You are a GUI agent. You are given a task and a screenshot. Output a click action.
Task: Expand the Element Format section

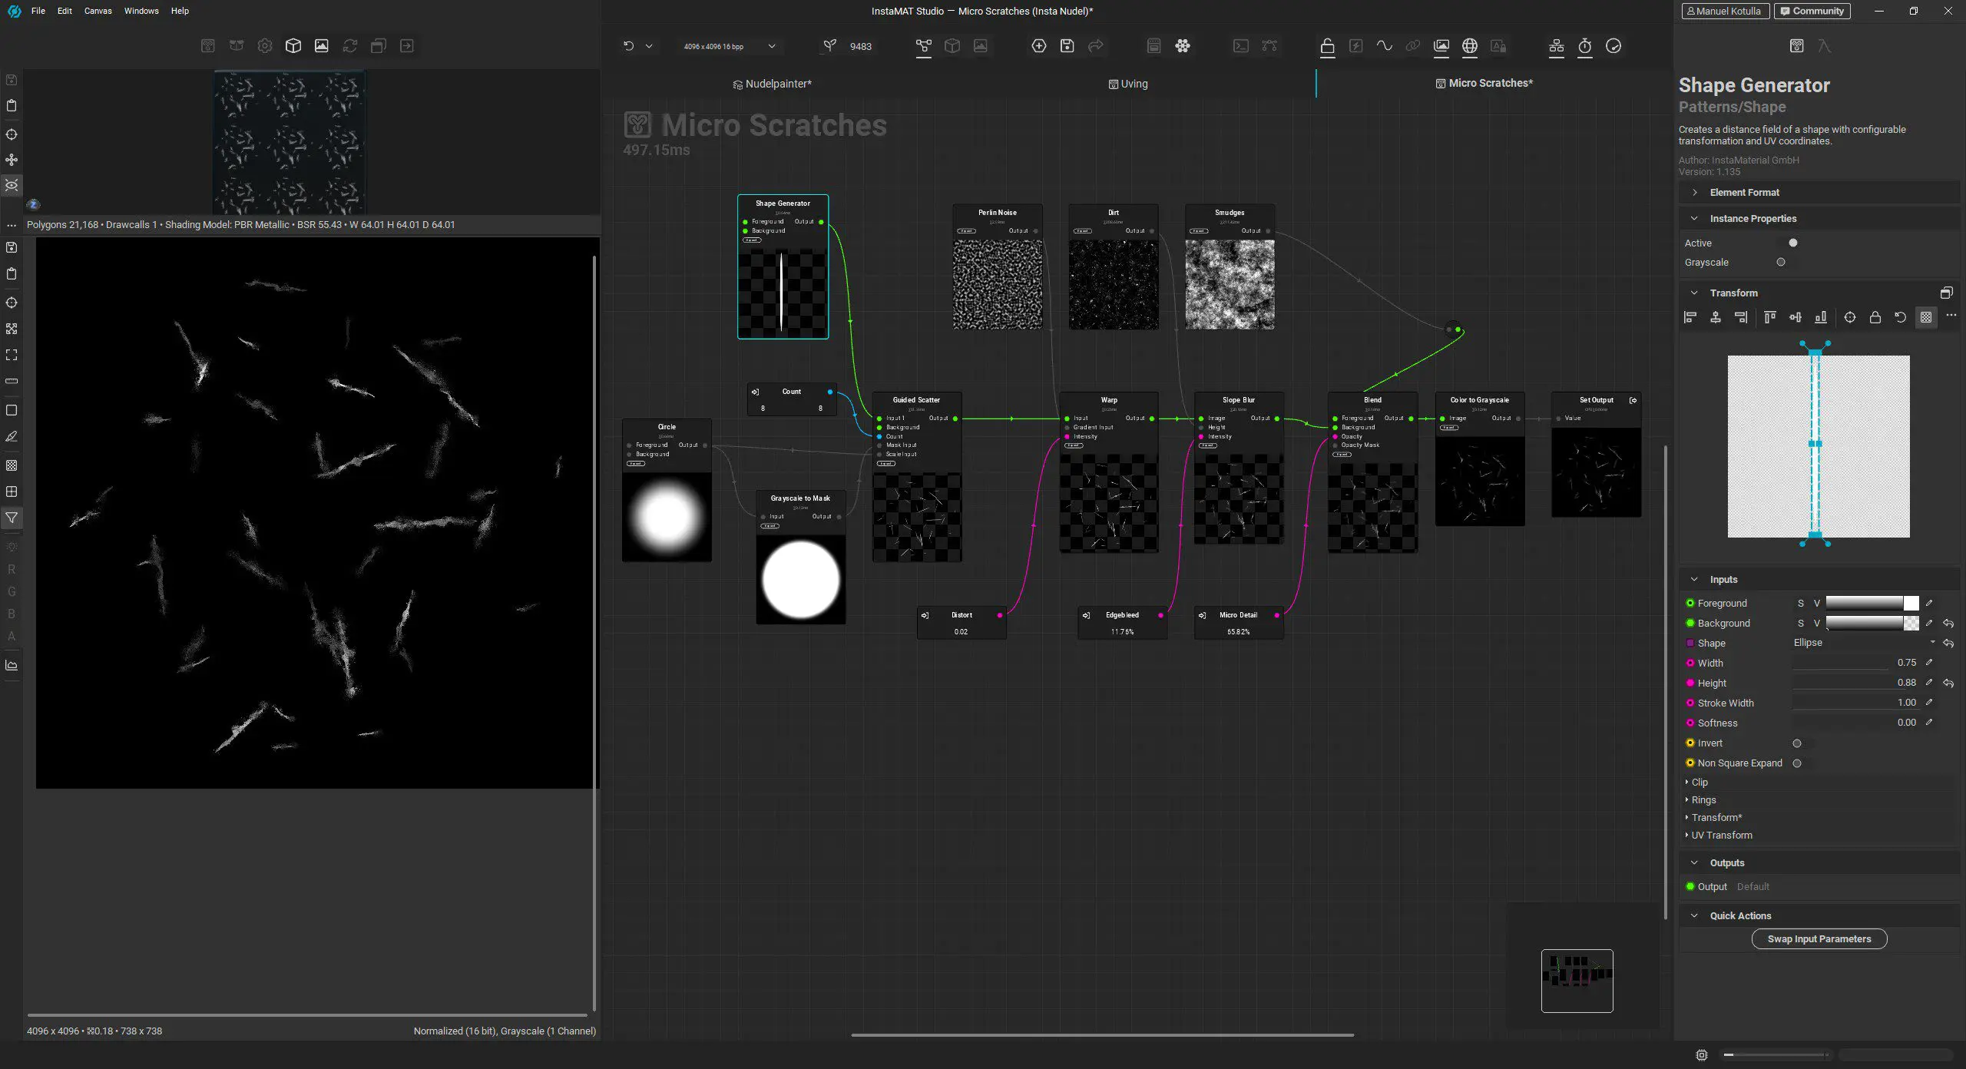(1744, 192)
